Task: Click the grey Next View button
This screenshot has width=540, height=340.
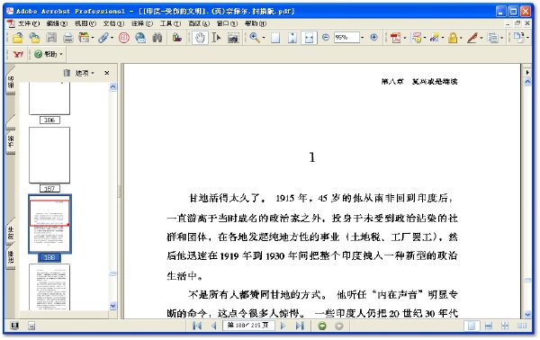Action: click(x=339, y=326)
